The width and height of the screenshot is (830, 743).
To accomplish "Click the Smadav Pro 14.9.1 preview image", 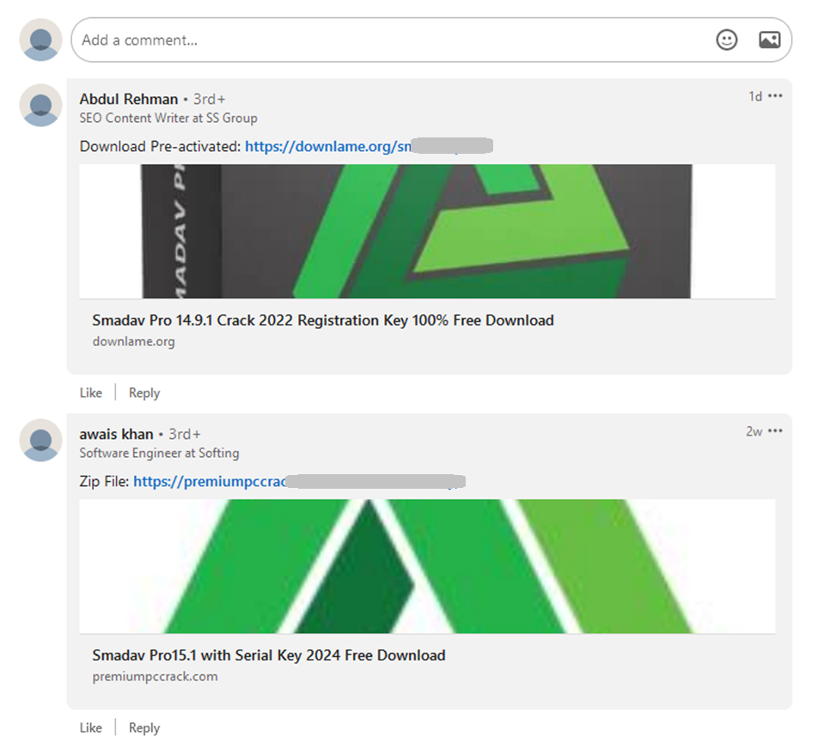I will point(427,231).
